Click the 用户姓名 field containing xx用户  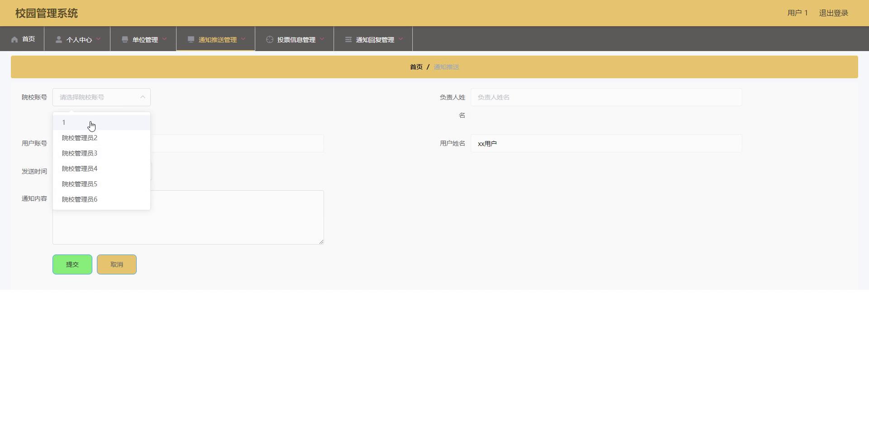click(606, 143)
